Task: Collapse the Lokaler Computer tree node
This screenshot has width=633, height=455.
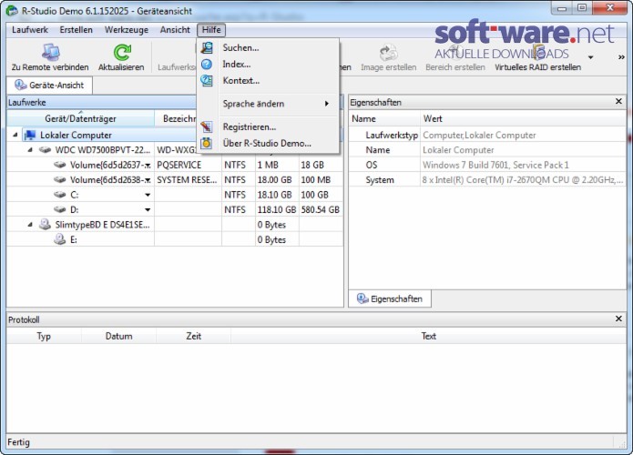Action: click(15, 135)
